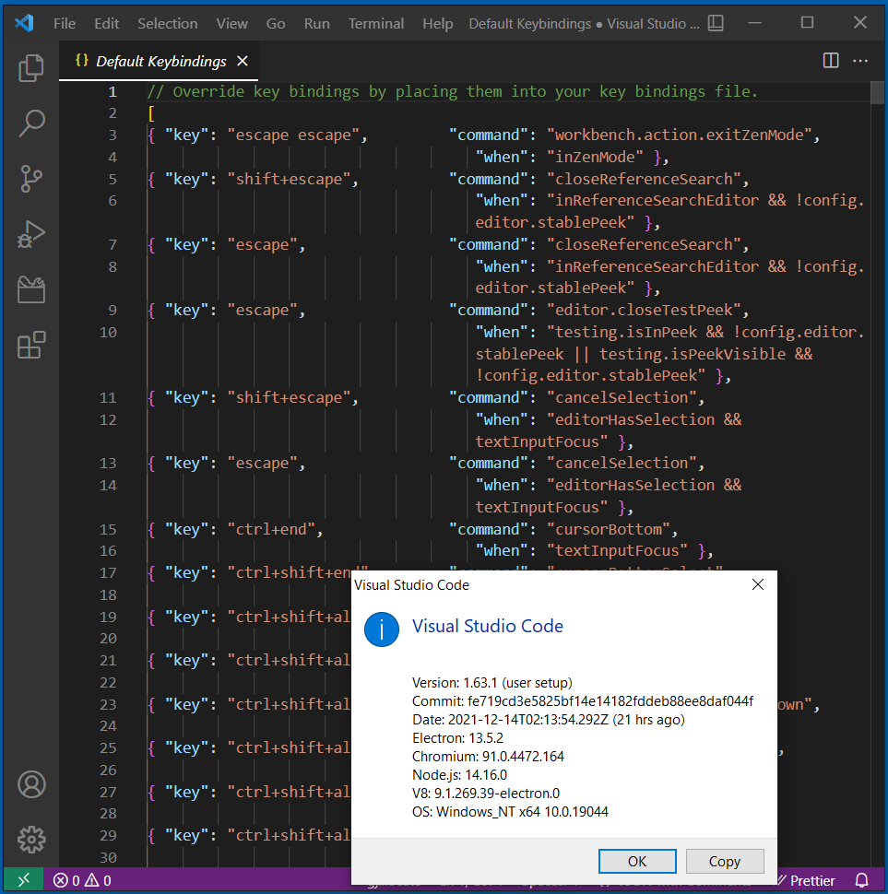Open the Go menu

pyautogui.click(x=275, y=23)
